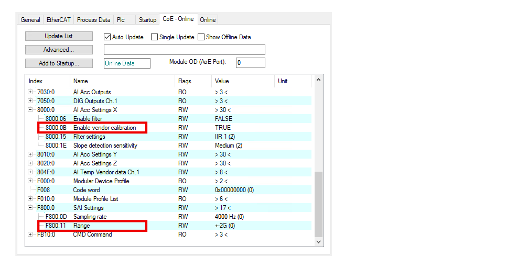Click the TRUE value of vendor calibration

click(x=223, y=128)
